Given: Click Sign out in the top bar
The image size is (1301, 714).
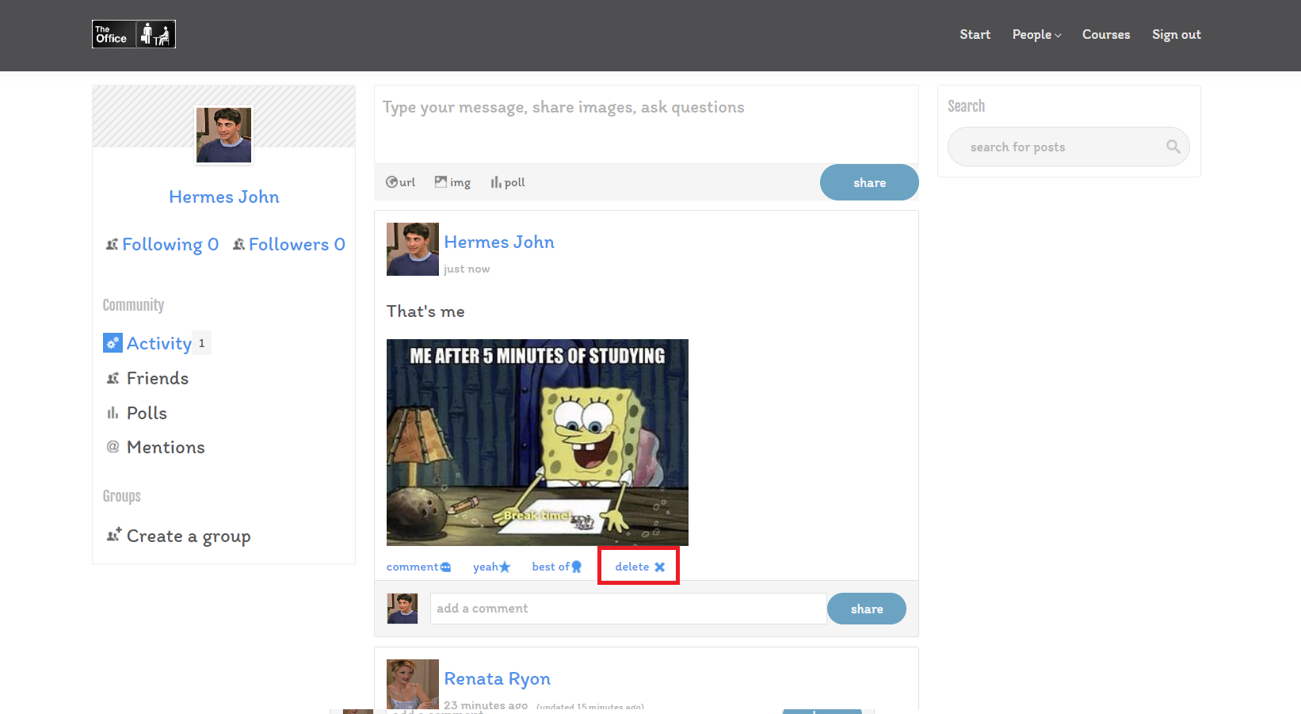Looking at the screenshot, I should click(x=1176, y=35).
